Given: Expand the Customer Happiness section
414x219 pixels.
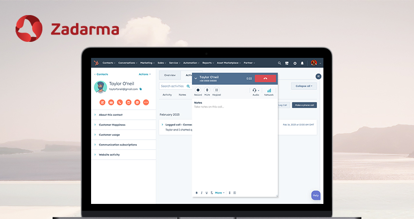Looking at the screenshot, I should 124,125.
